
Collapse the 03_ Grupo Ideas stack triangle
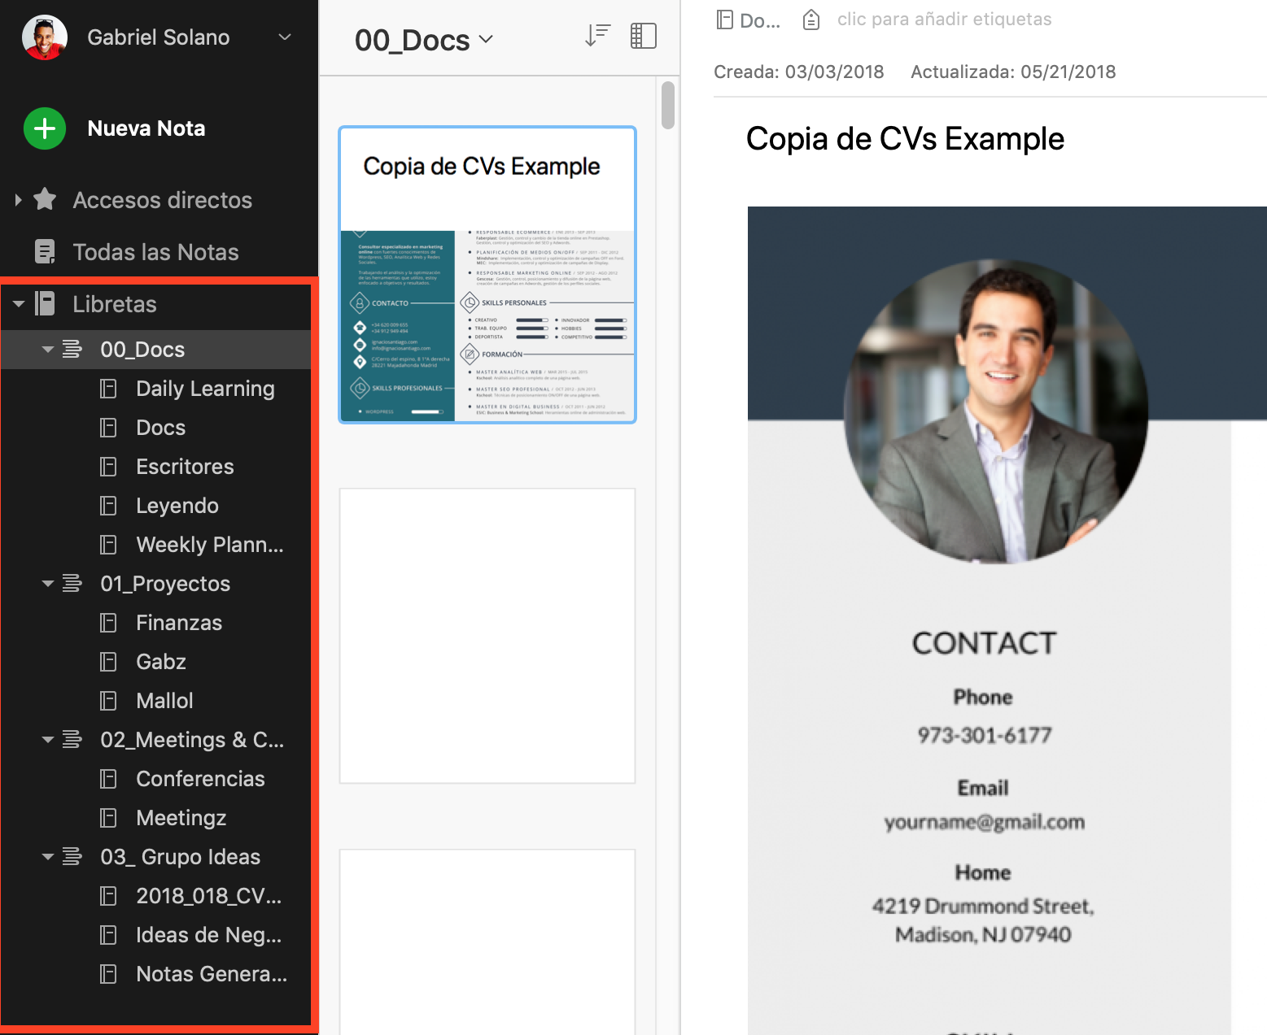coord(48,857)
